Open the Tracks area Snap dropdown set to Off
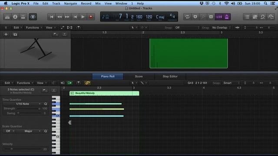Screen dimensions: 278x156 coord(187,28)
